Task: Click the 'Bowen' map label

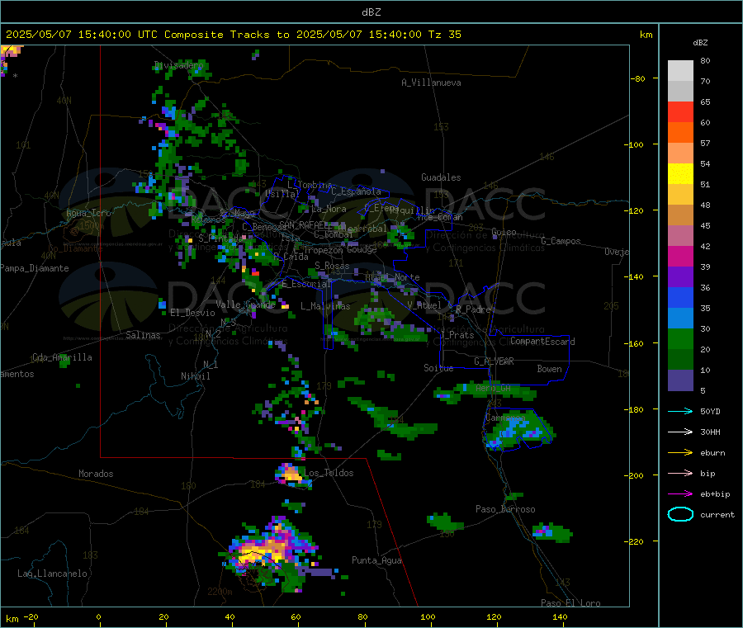Action: [x=549, y=368]
